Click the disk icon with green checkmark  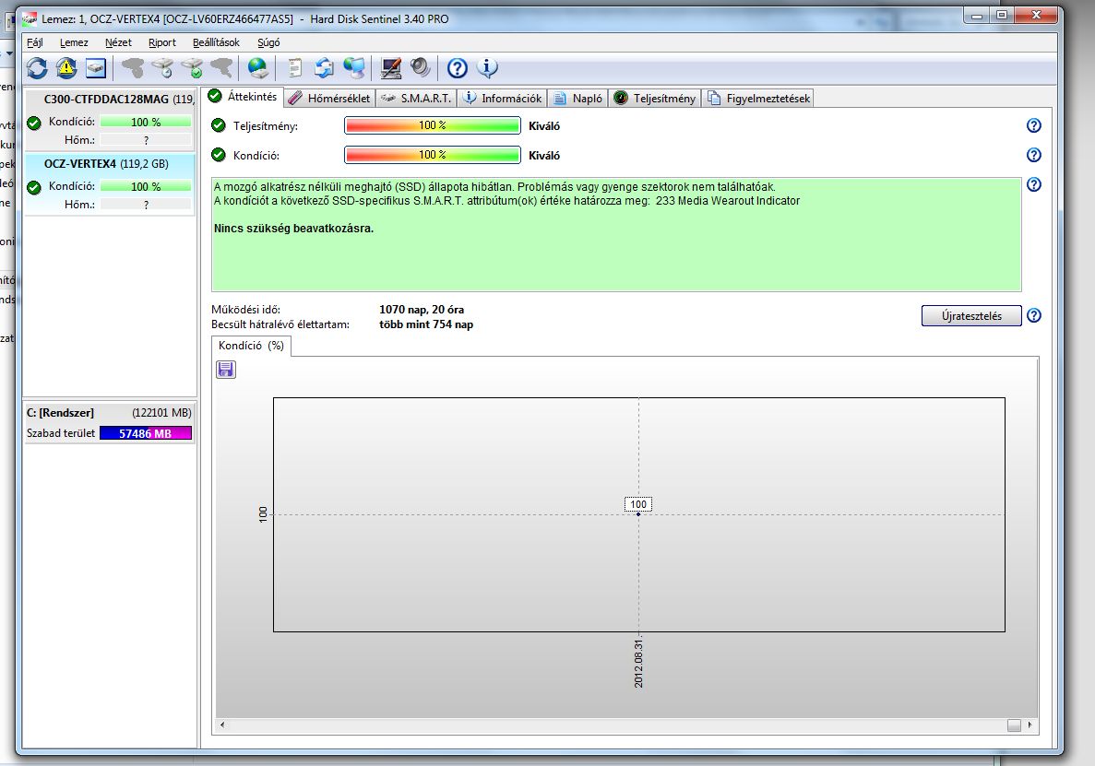(x=192, y=67)
